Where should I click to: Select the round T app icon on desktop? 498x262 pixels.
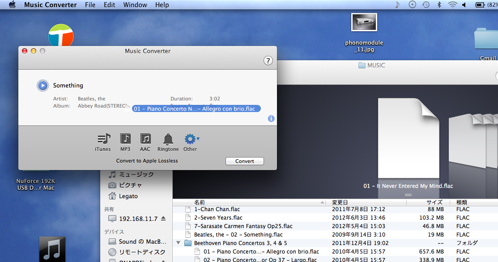(61, 35)
